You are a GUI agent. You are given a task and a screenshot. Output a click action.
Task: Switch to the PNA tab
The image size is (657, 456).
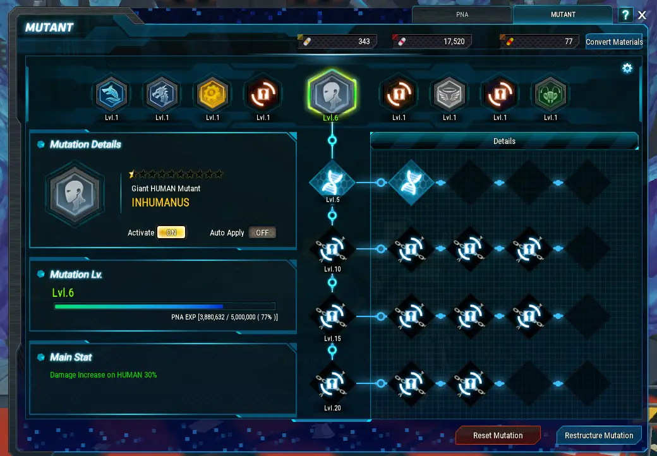pos(462,15)
